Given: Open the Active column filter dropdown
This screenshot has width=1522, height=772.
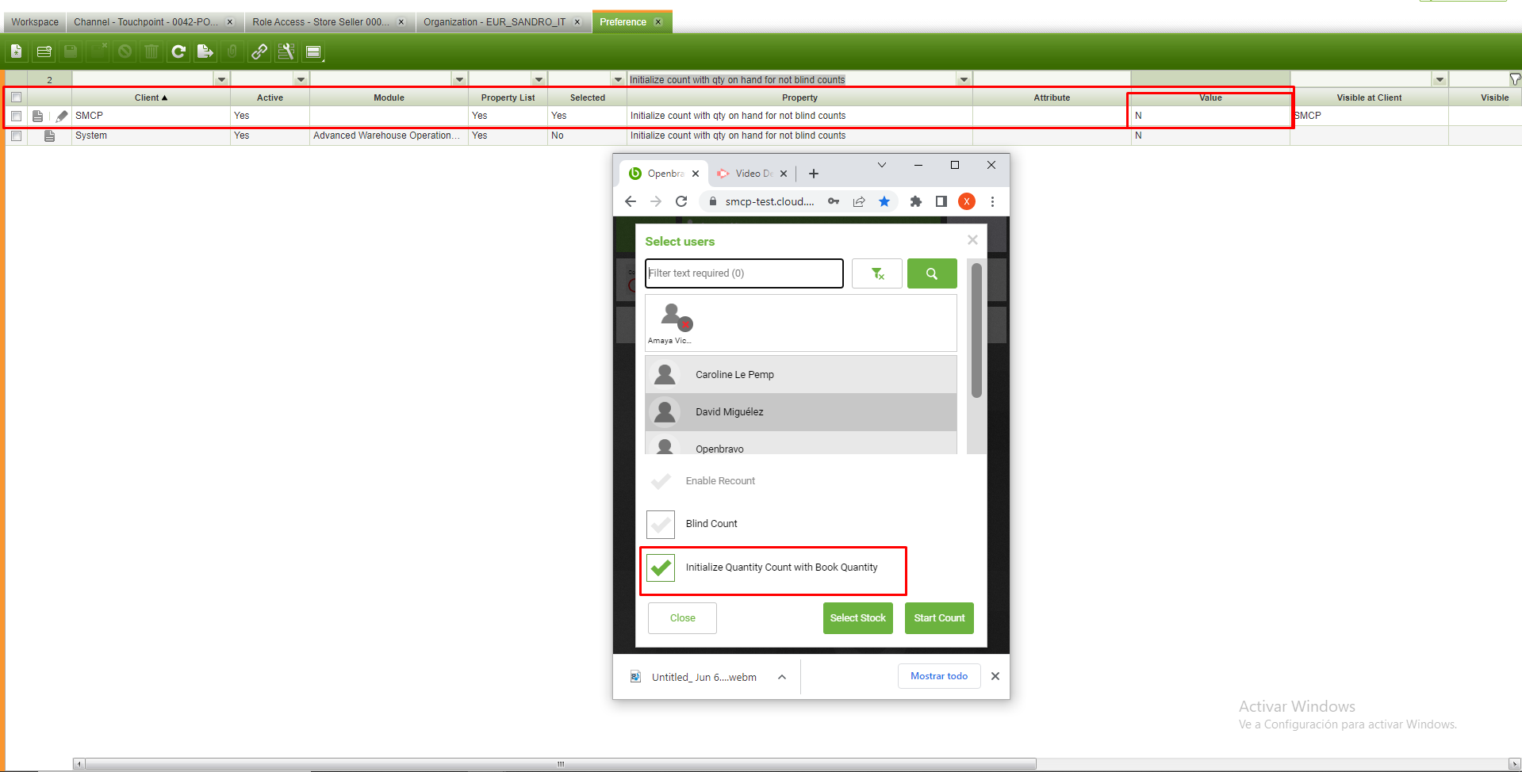Looking at the screenshot, I should (301, 79).
